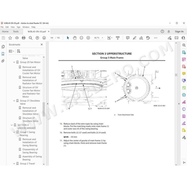This screenshot has height=187, width=187.
Task: Click the Save file icon
Action: click(3, 38)
